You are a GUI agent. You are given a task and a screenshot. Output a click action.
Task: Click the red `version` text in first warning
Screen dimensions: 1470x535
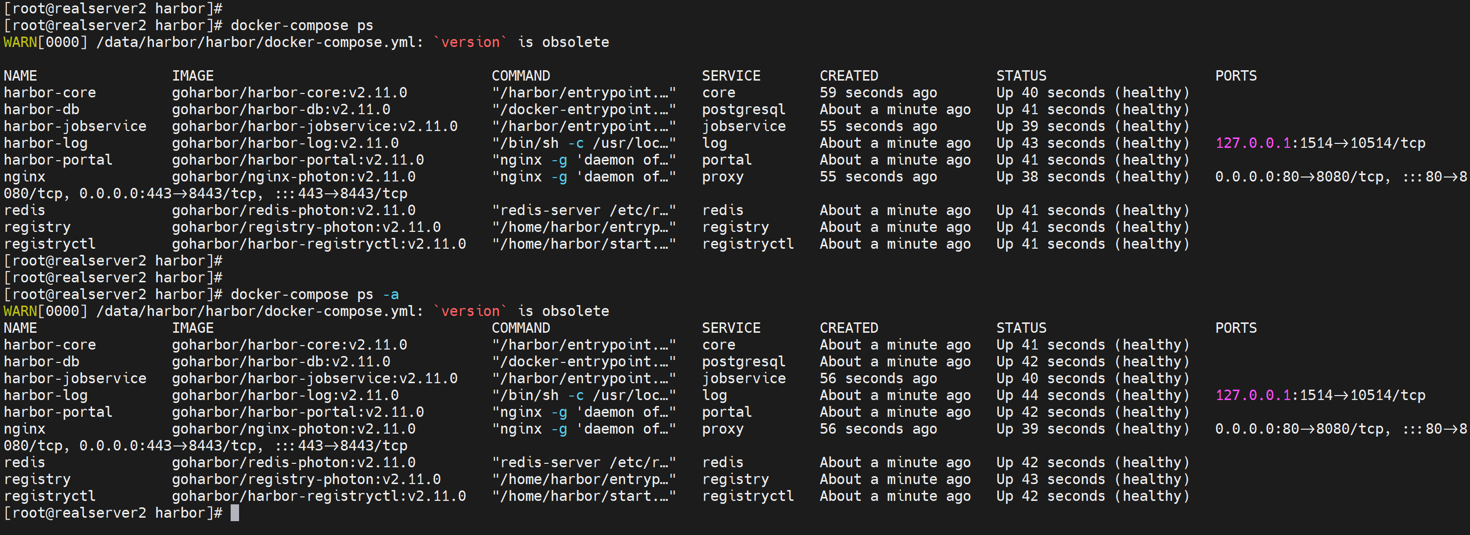[470, 42]
